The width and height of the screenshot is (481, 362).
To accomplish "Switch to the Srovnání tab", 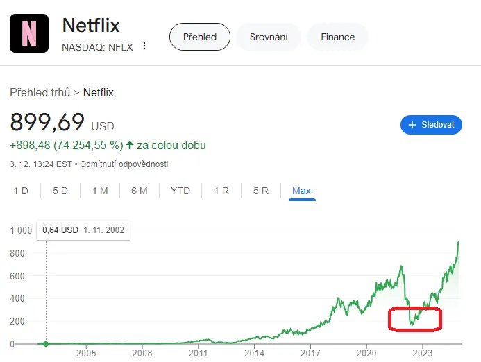I will [269, 37].
